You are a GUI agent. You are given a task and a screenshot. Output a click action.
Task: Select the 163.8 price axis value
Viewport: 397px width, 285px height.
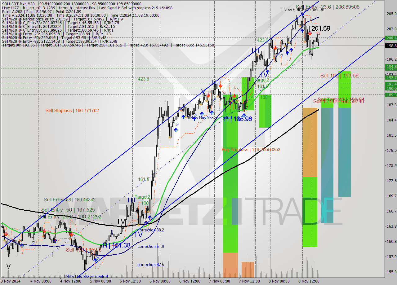pyautogui.click(x=391, y=226)
